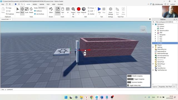The image size is (178, 100).
Task: Undo the last action
Action: click(22, 4)
